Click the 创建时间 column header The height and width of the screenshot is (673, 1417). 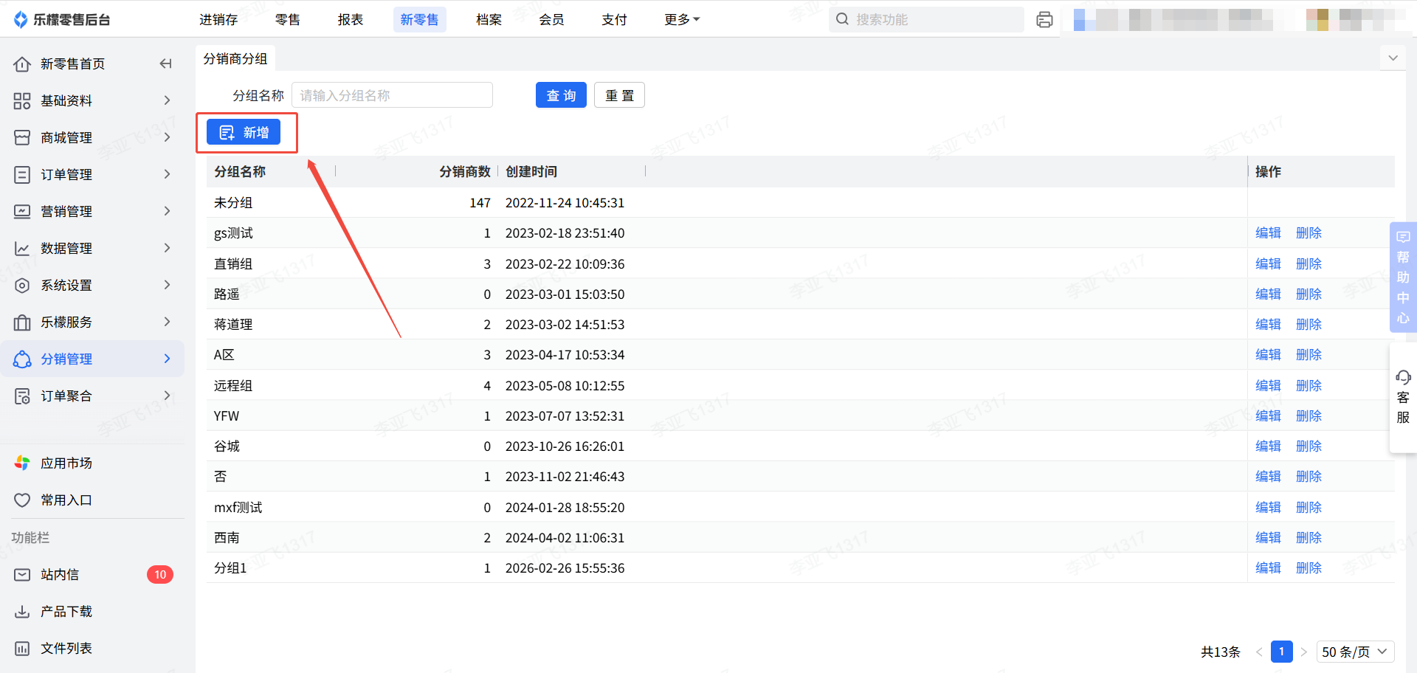[x=531, y=172]
